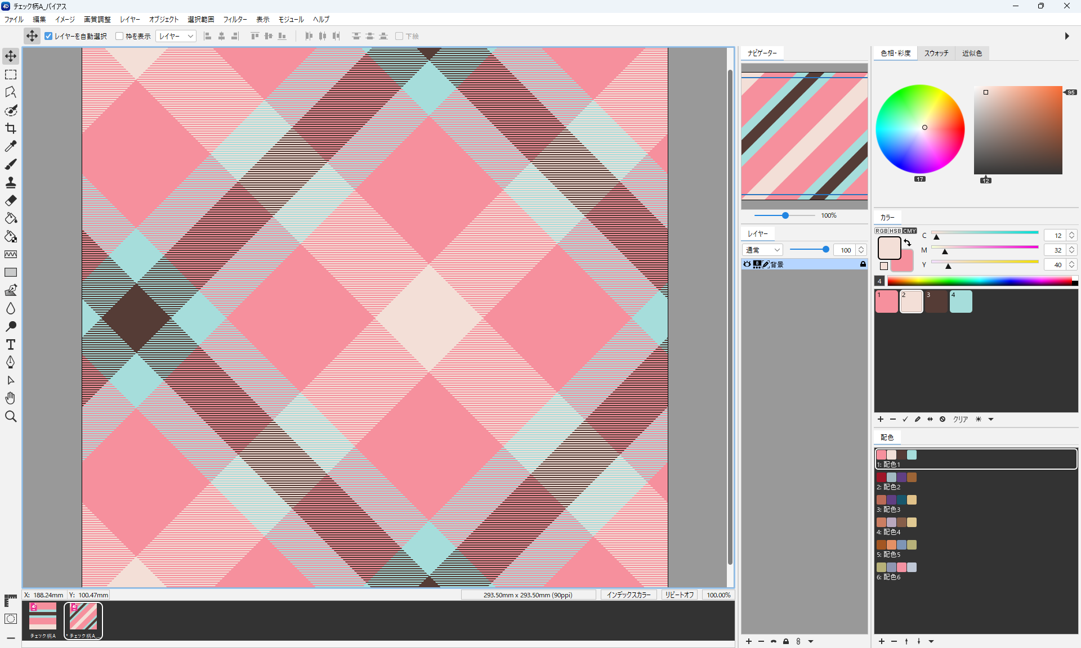Adjust the Y value spinner
Image resolution: width=1081 pixels, height=648 pixels.
pos(1072,264)
